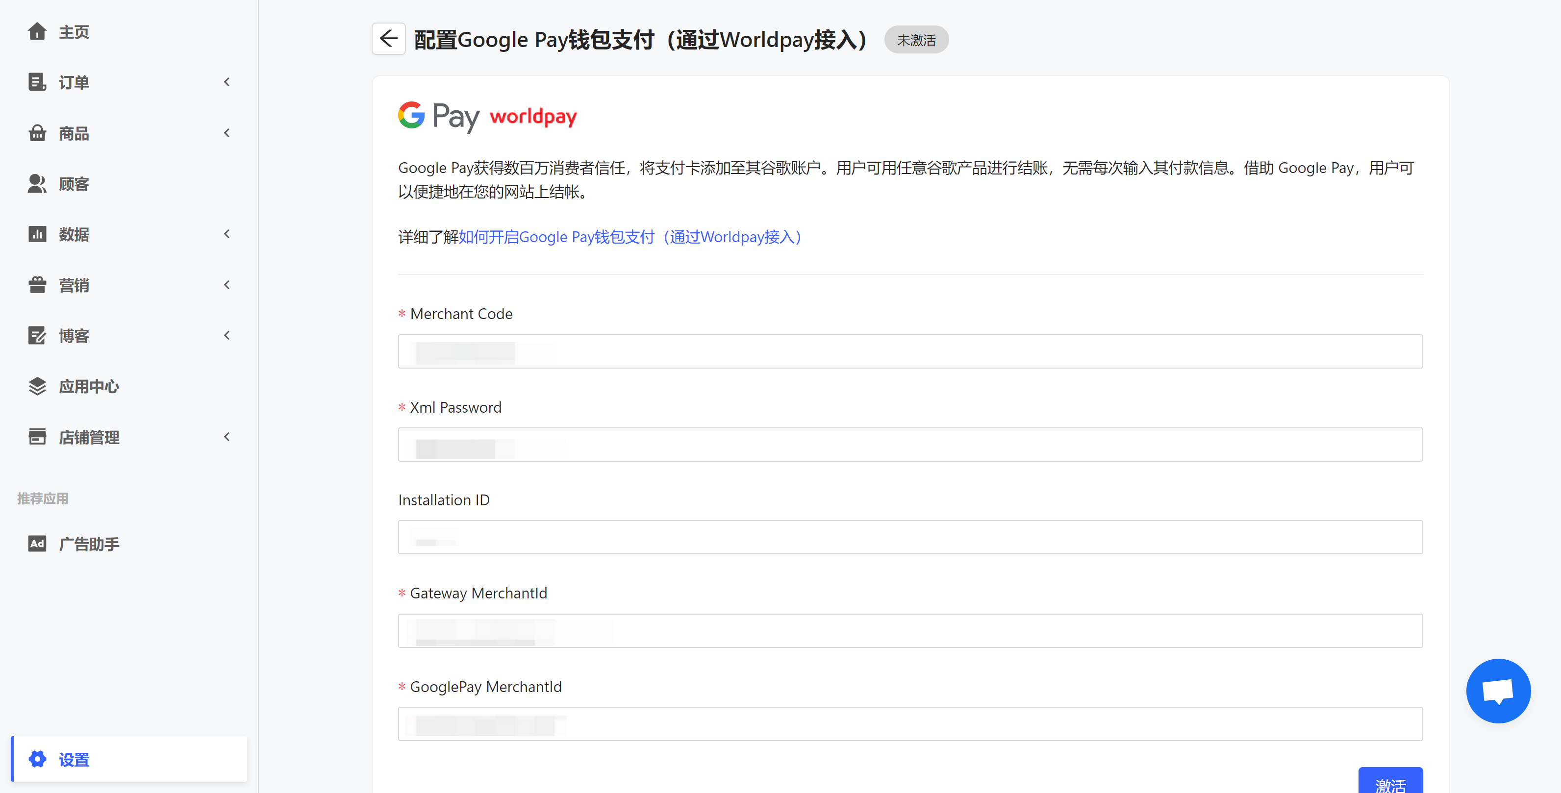Click the home icon beside 主页
The height and width of the screenshot is (793, 1561).
click(x=37, y=31)
